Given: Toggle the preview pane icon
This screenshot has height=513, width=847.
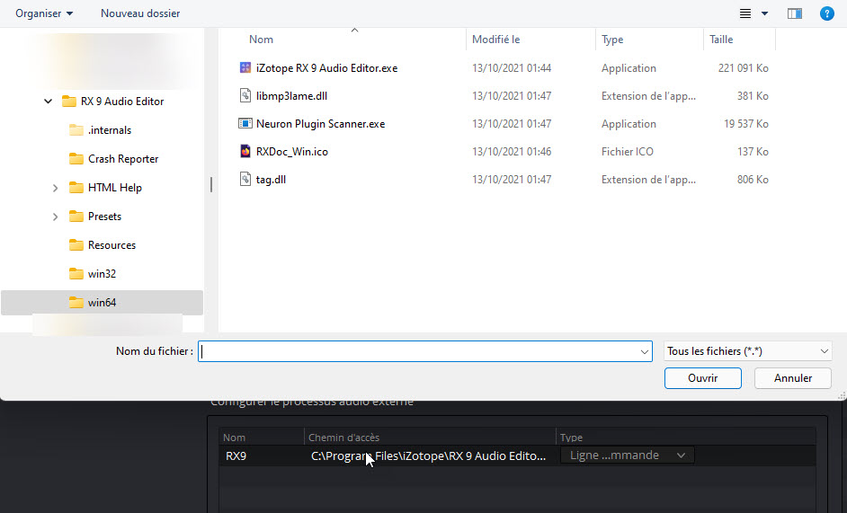Looking at the screenshot, I should click(794, 13).
